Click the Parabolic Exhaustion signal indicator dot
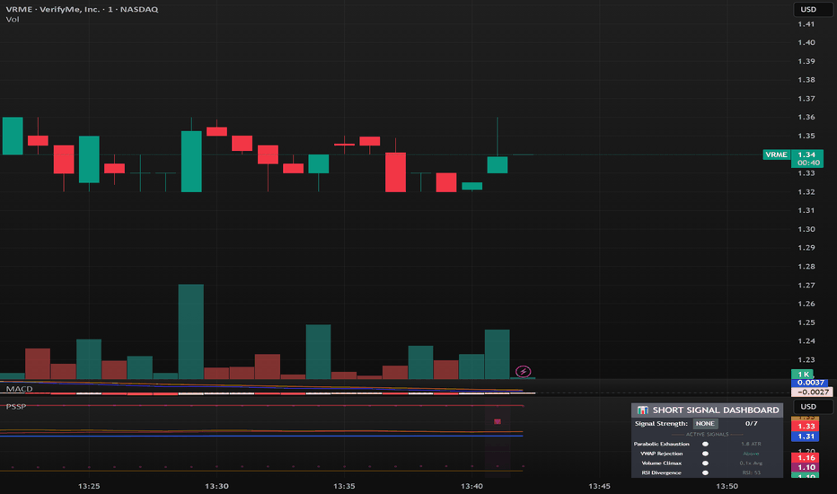This screenshot has width=837, height=494. click(x=705, y=444)
